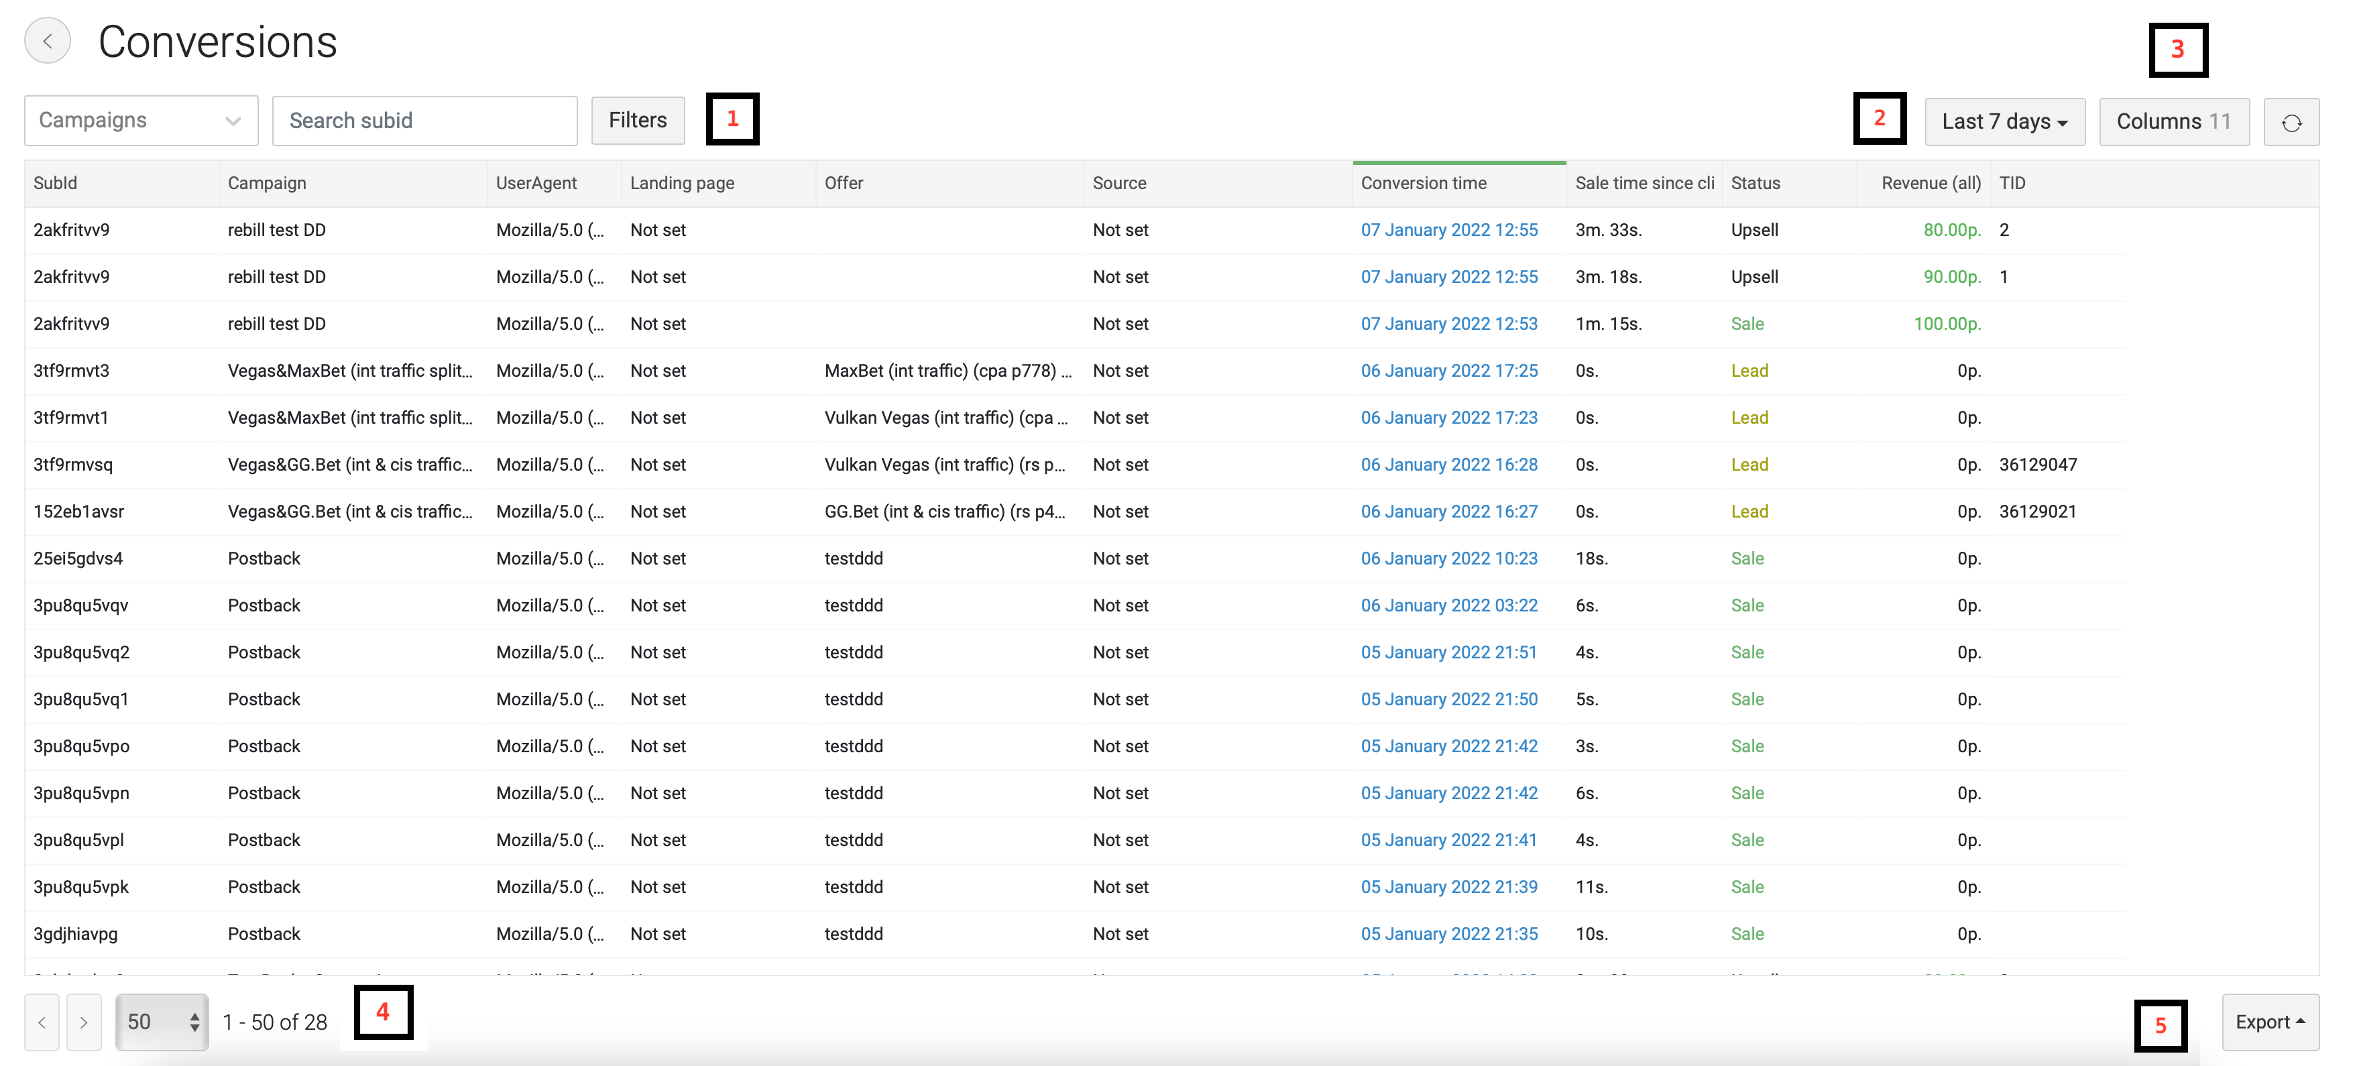The height and width of the screenshot is (1066, 2359).
Task: Click revenue value 80.00p.
Action: click(1951, 230)
